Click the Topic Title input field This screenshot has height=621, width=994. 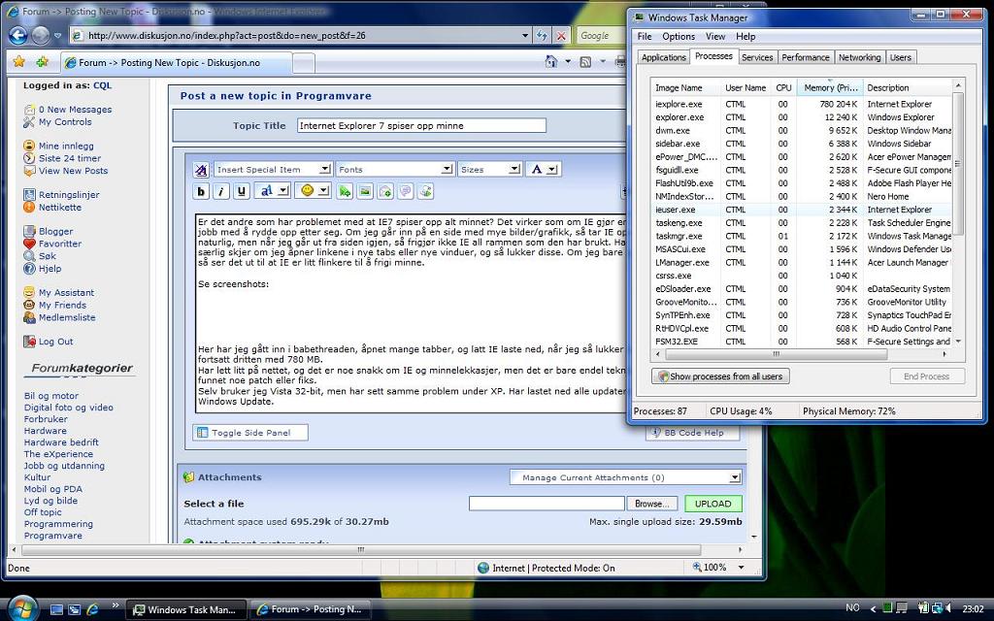tap(421, 125)
